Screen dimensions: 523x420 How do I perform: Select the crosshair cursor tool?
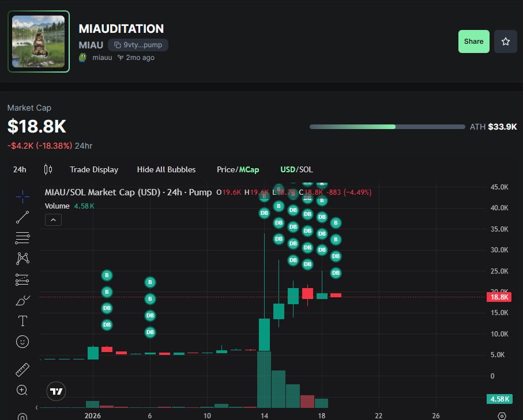click(x=22, y=196)
